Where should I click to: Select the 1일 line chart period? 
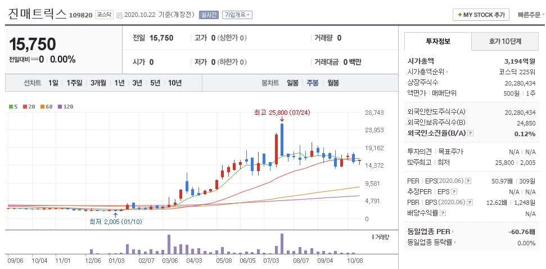point(53,83)
